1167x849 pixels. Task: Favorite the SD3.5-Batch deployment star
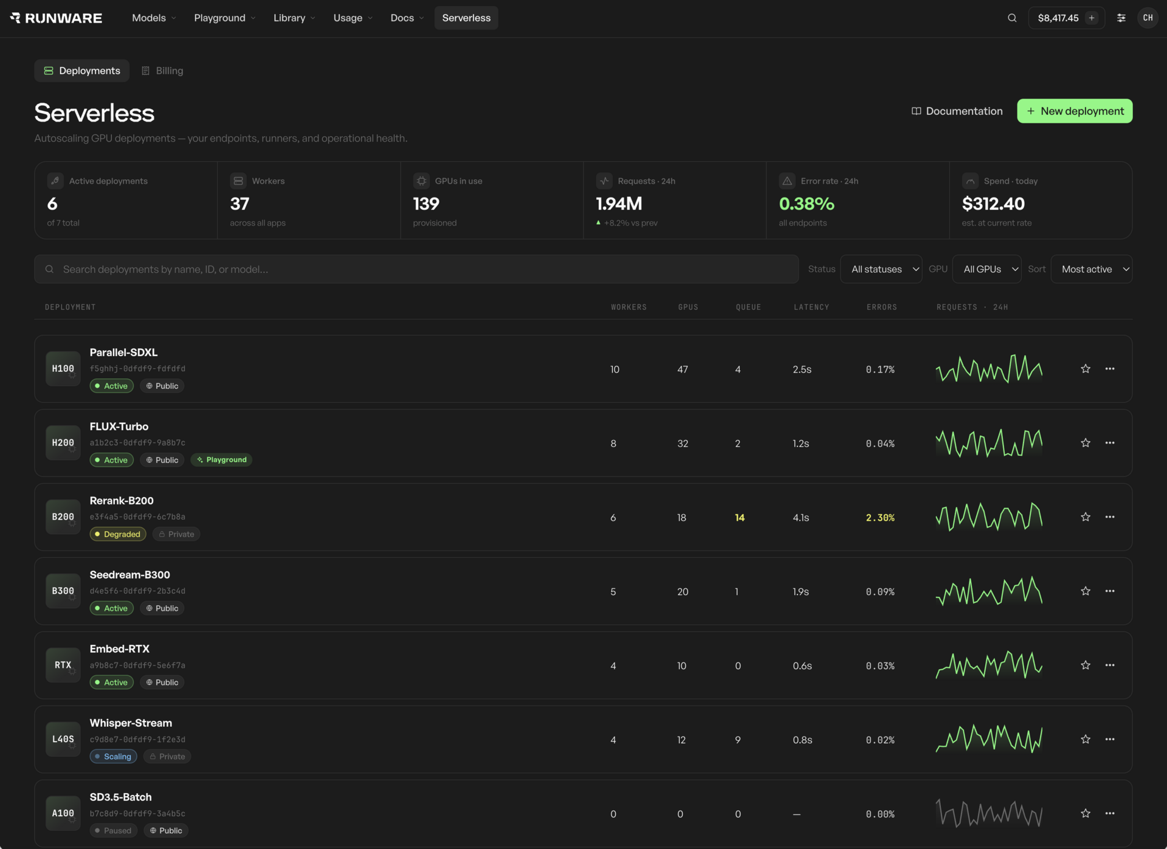pyautogui.click(x=1086, y=814)
